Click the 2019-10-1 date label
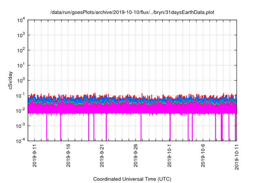The width and height of the screenshot is (261, 183). click(169, 156)
